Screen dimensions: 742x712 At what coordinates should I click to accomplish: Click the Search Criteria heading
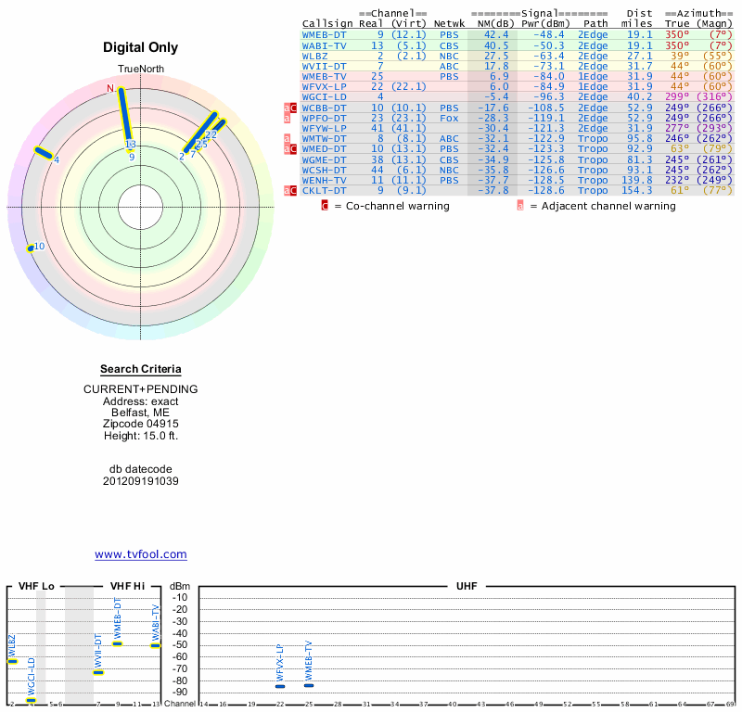[141, 369]
